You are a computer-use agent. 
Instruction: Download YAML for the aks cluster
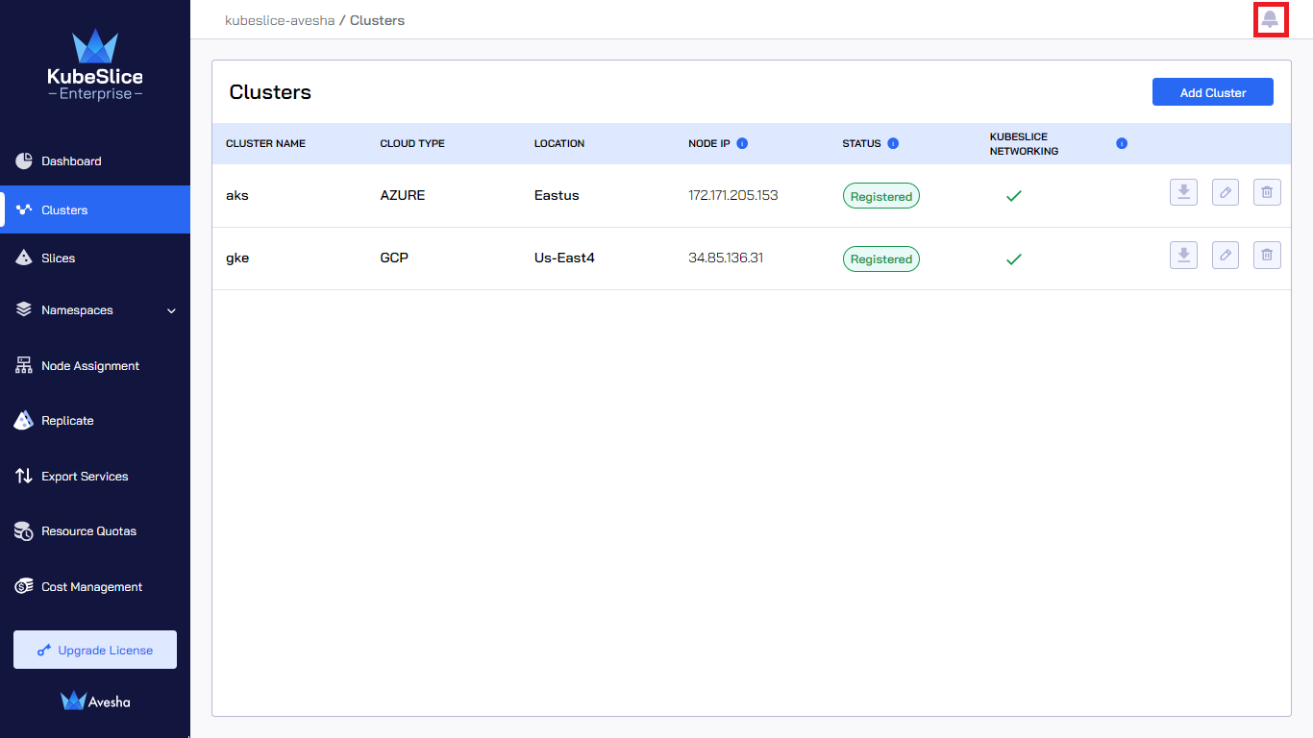pos(1183,192)
